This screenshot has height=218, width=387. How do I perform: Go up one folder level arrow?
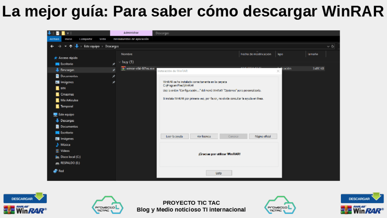tap(71, 46)
